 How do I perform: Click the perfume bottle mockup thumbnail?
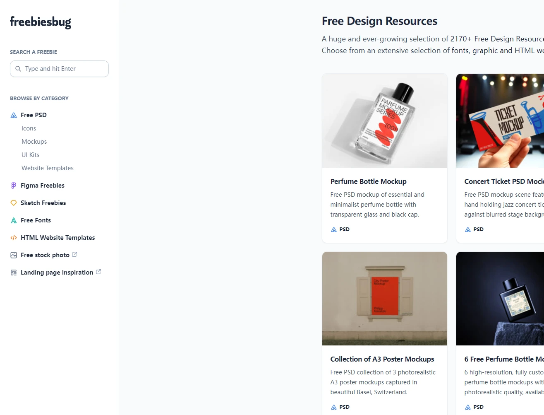point(384,121)
